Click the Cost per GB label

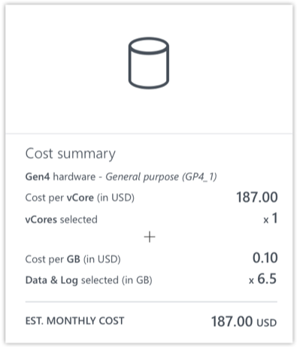click(x=73, y=259)
